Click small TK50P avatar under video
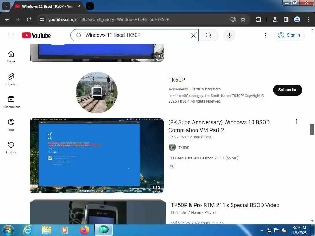Screen dimensions: 315x236 (x=172, y=147)
